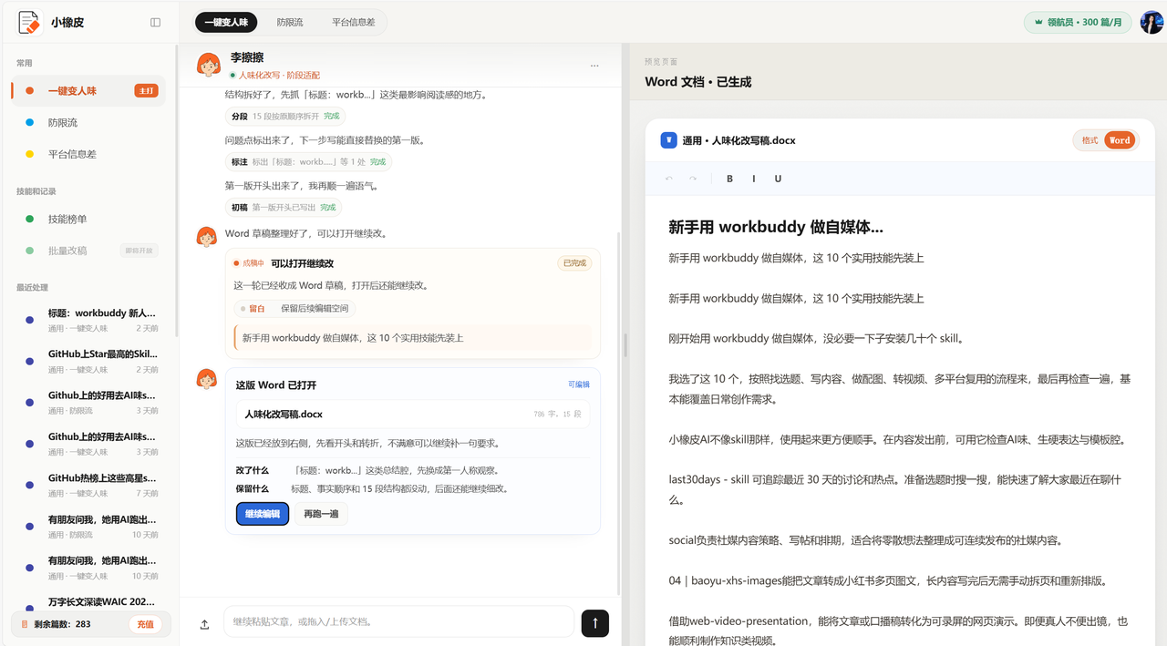Open recent item GitHub上Star最高的Skil...
1167x646 pixels.
(88, 361)
